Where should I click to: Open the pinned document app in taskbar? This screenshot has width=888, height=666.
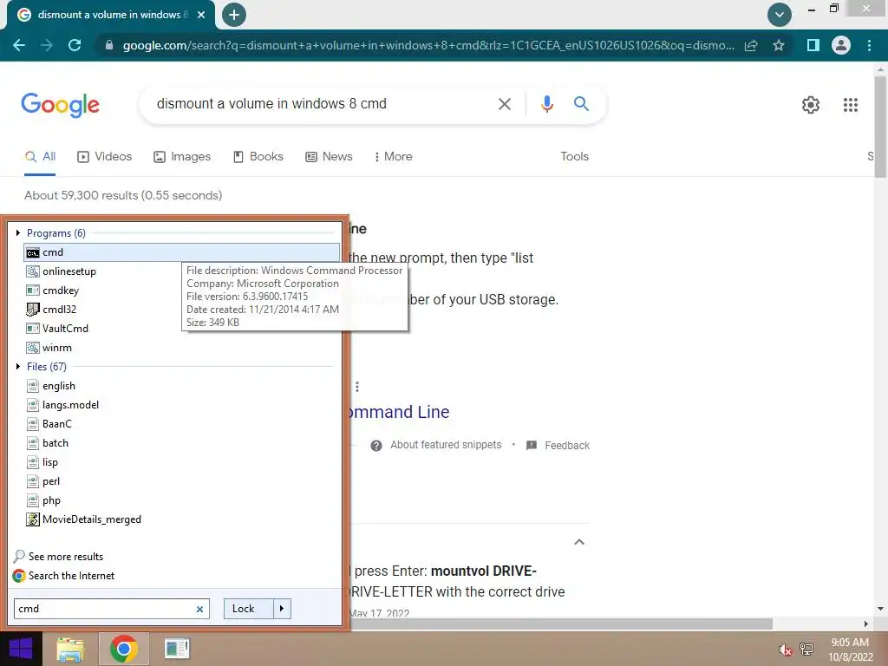click(177, 649)
